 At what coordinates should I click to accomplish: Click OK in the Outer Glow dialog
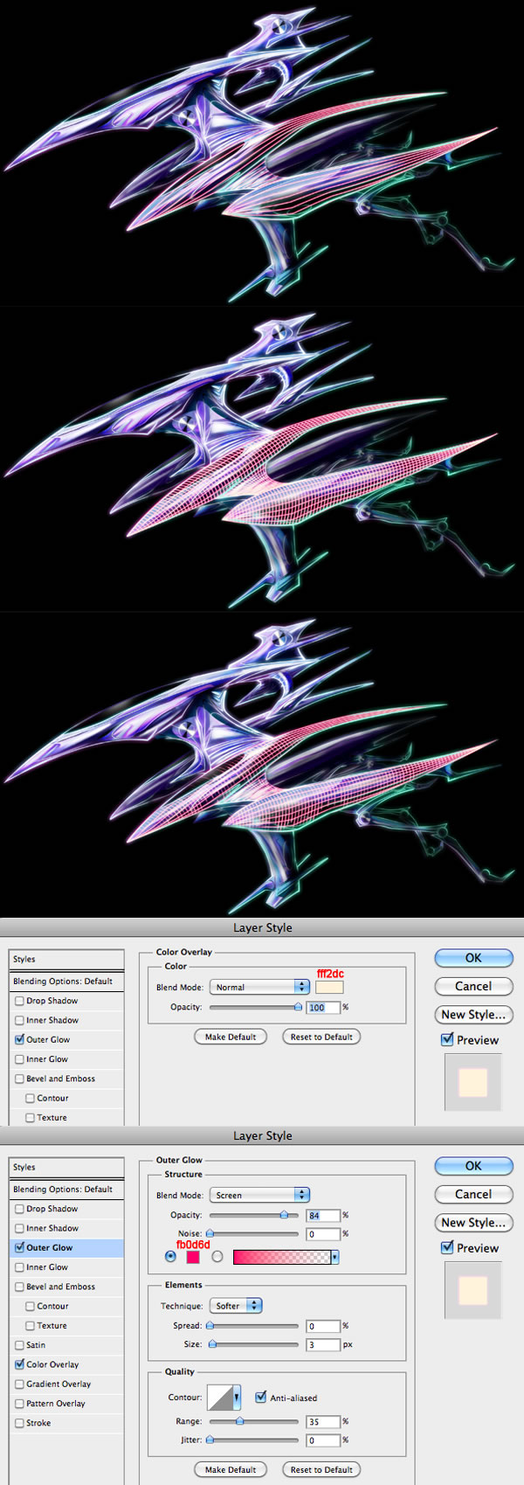click(473, 1166)
